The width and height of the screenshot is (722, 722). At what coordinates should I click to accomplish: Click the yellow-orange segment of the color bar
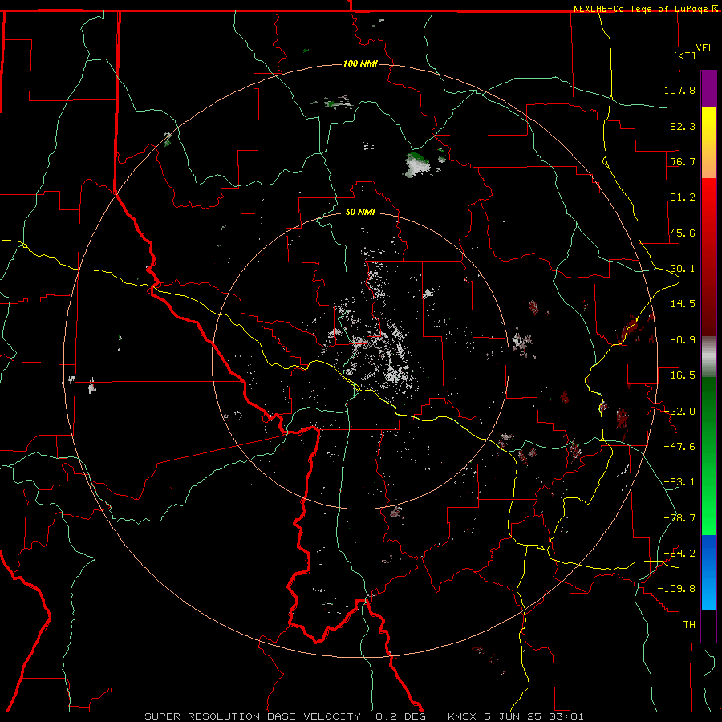(708, 143)
